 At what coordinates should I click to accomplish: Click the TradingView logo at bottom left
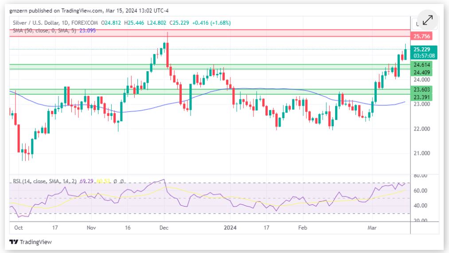pyautogui.click(x=31, y=242)
